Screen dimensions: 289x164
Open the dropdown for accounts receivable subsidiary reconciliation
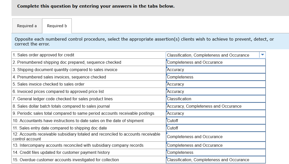[x=216, y=136]
